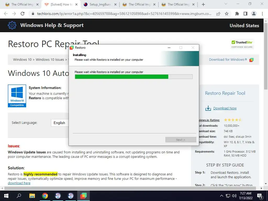Close the first Official ImgBurn tab
Viewport: 268px width, 201px height.
[x=37, y=5]
